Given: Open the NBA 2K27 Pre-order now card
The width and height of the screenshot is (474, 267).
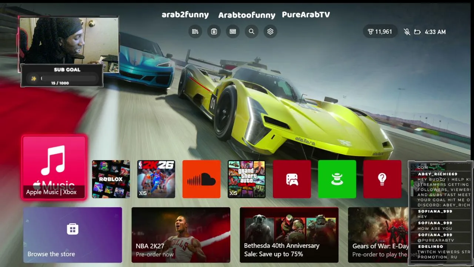Looking at the screenshot, I should pyautogui.click(x=181, y=235).
